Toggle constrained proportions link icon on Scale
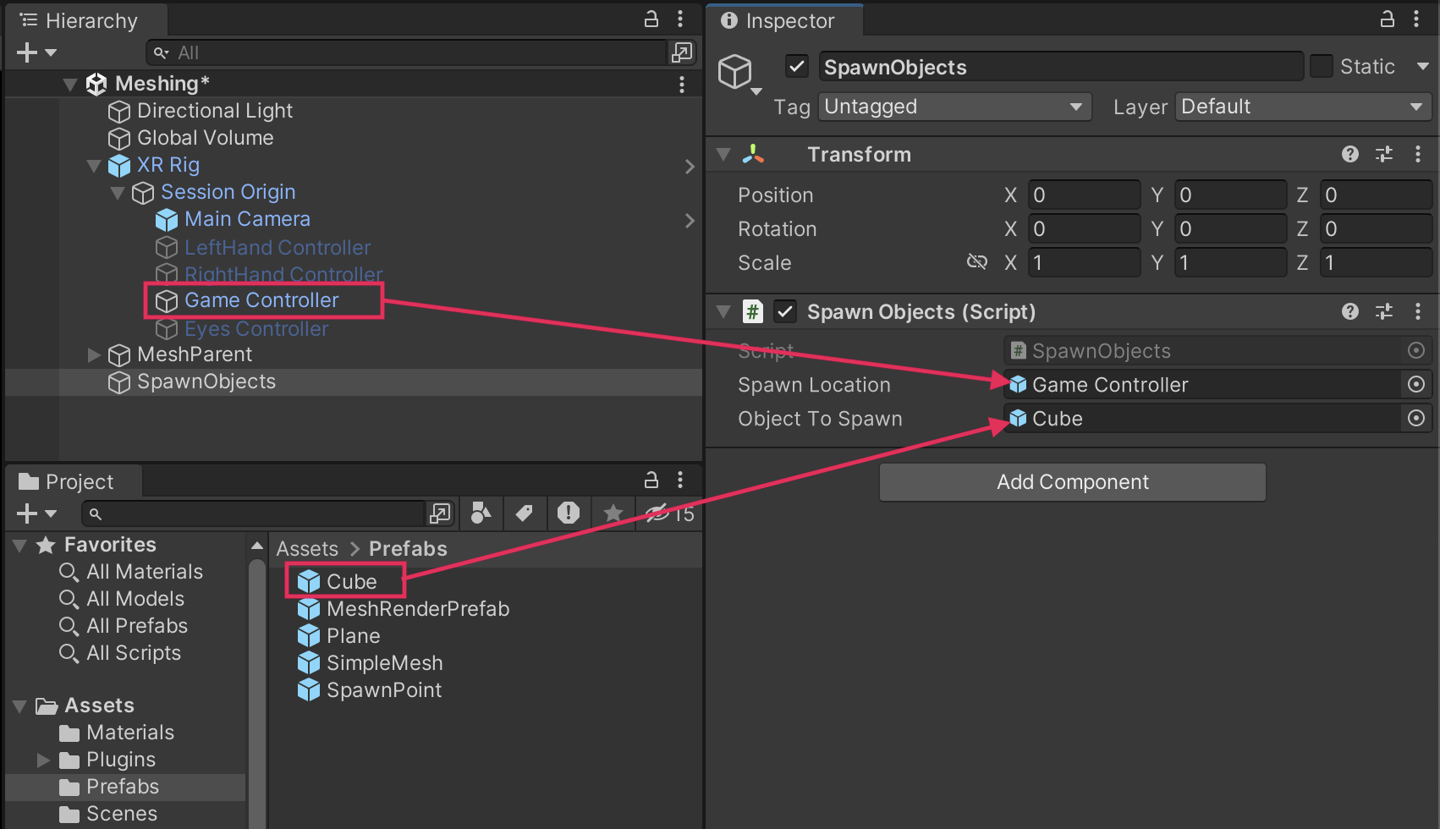Image resolution: width=1440 pixels, height=829 pixels. point(976,262)
